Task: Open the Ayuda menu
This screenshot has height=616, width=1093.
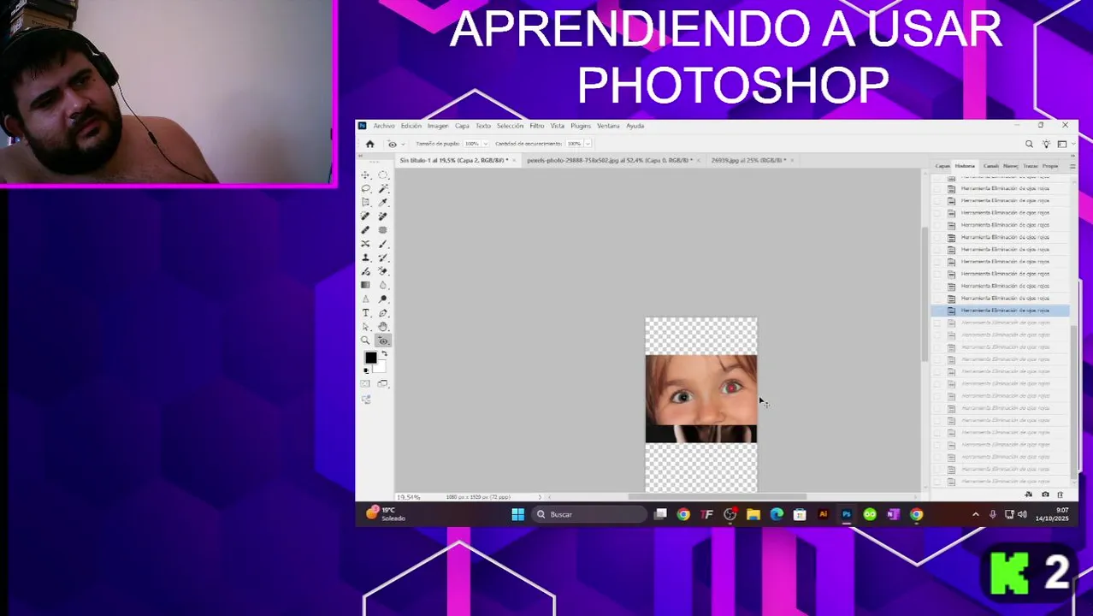Action: pos(635,126)
